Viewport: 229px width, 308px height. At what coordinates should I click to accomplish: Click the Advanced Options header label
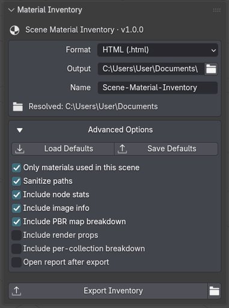point(120,130)
